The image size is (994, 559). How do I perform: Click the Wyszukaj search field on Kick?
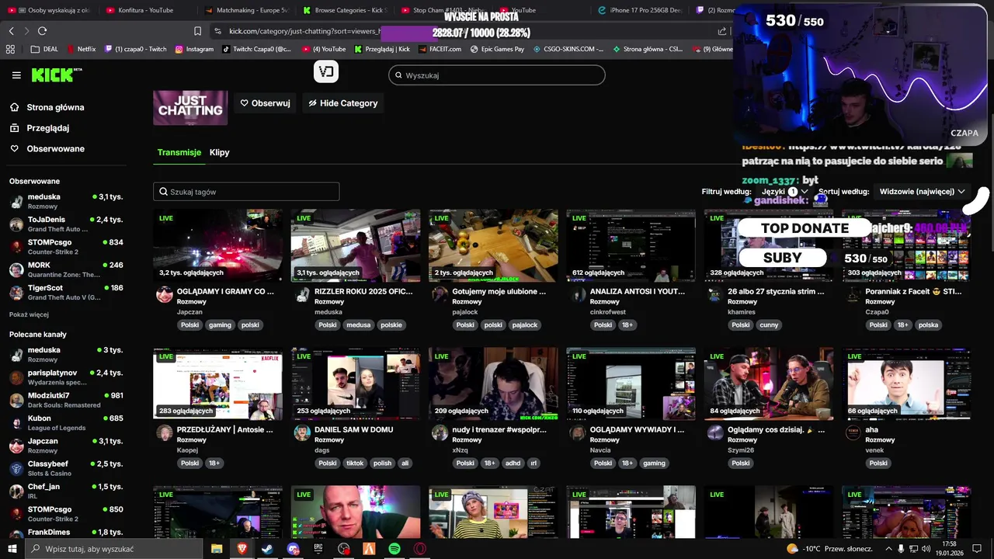[497, 75]
